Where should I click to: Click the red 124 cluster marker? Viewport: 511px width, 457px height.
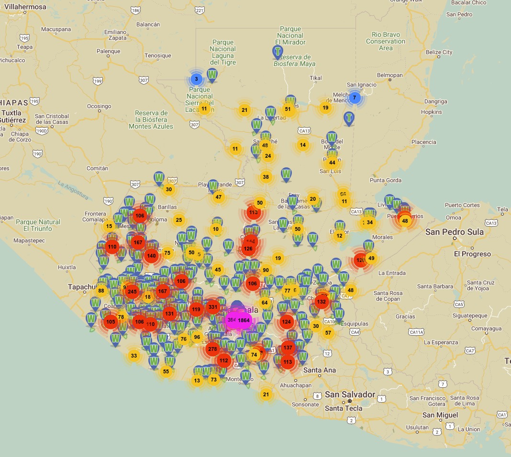(287, 322)
